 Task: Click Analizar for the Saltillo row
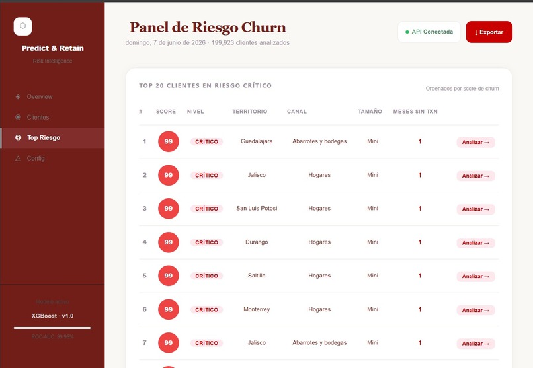point(475,276)
